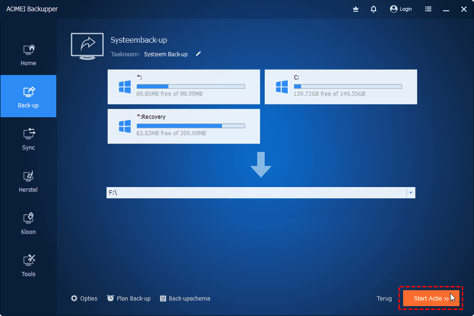Open Plan Back-up scheduling

pyautogui.click(x=129, y=299)
